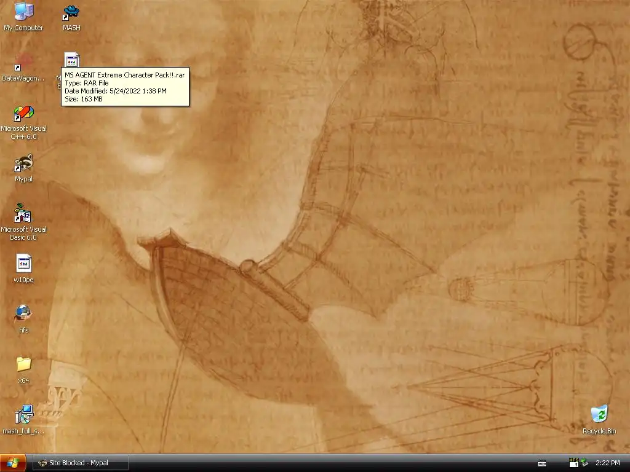
Task: Click the 2:22 PM taskbar clock
Action: point(607,463)
